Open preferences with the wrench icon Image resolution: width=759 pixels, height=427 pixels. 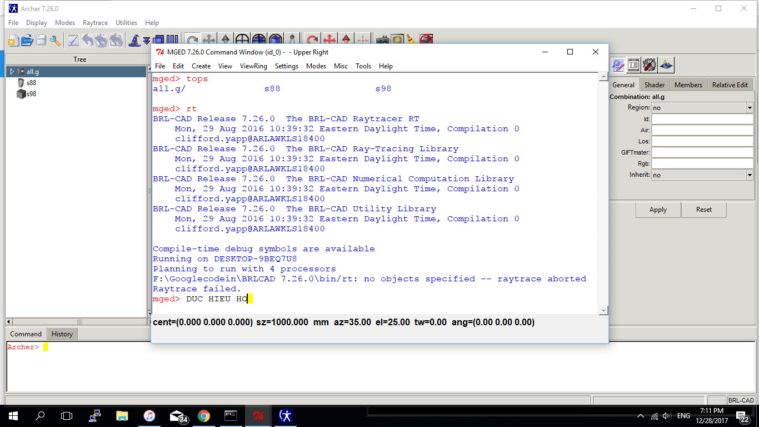pos(55,40)
